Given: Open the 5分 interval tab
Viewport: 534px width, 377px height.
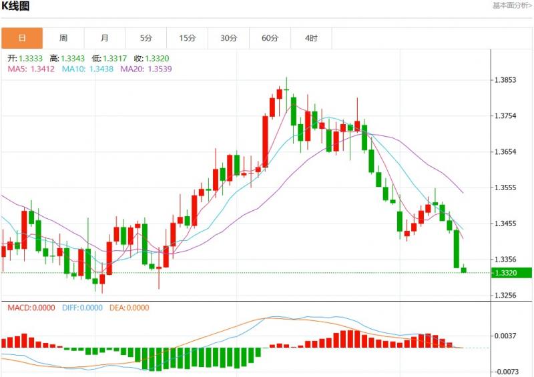Looking at the screenshot, I should pos(146,38).
